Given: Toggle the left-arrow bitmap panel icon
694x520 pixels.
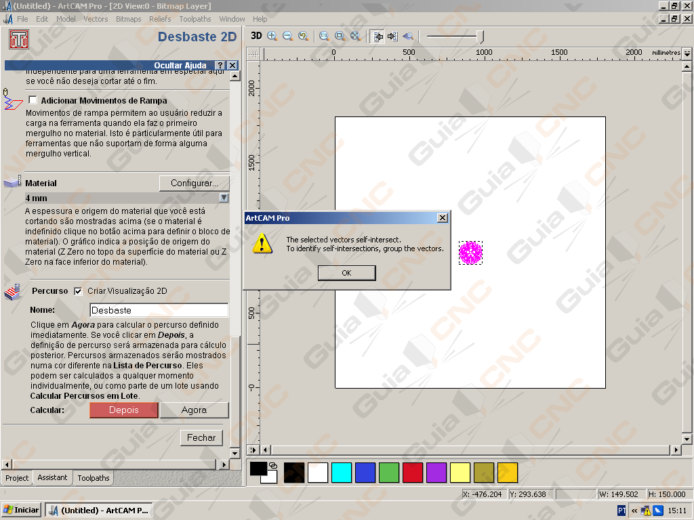Looking at the screenshot, I should (378, 37).
